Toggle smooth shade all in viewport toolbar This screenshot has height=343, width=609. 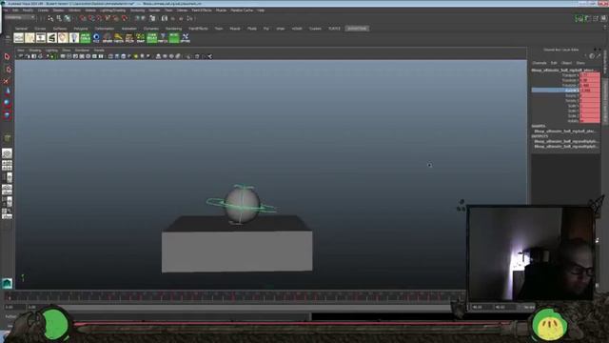coord(117,56)
